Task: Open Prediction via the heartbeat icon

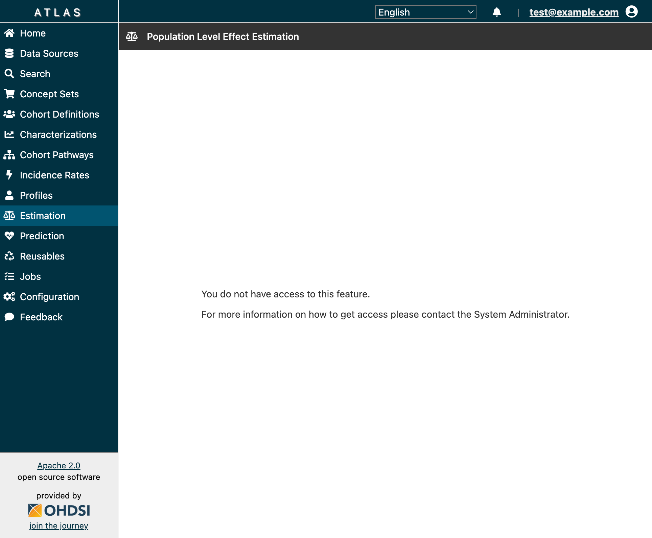Action: coord(9,236)
